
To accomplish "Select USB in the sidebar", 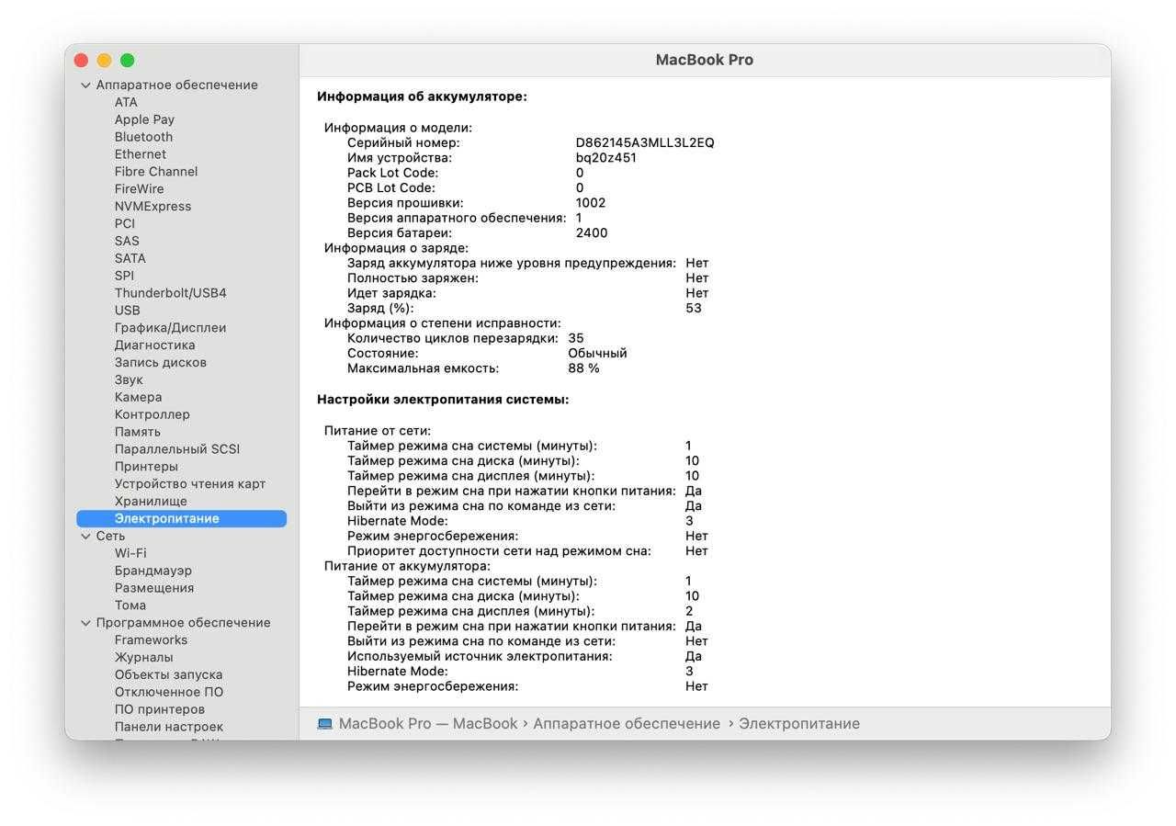I will 128,311.
